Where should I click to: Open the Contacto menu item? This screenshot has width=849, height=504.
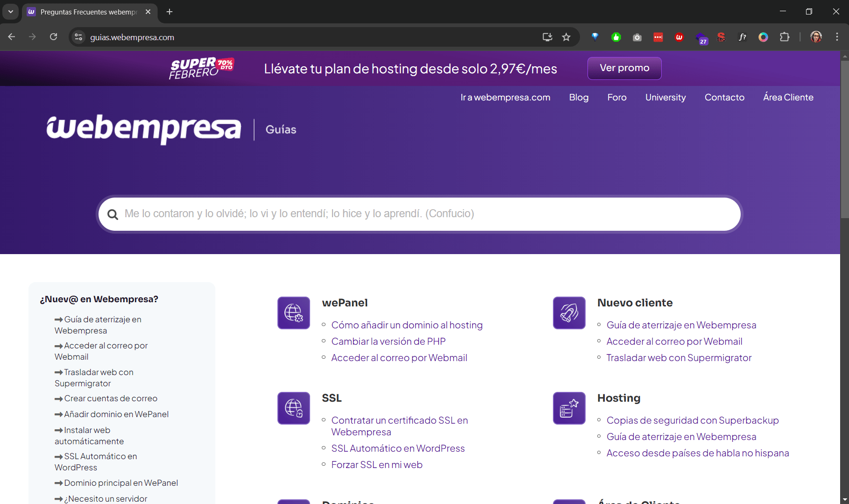click(724, 97)
